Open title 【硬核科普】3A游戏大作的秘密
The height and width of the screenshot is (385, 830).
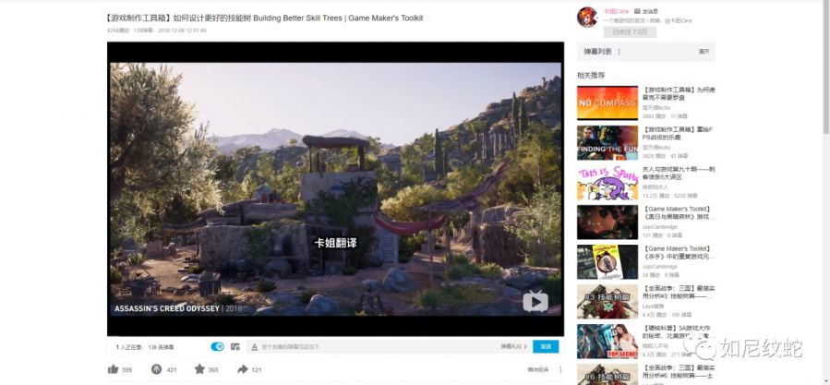(679, 332)
